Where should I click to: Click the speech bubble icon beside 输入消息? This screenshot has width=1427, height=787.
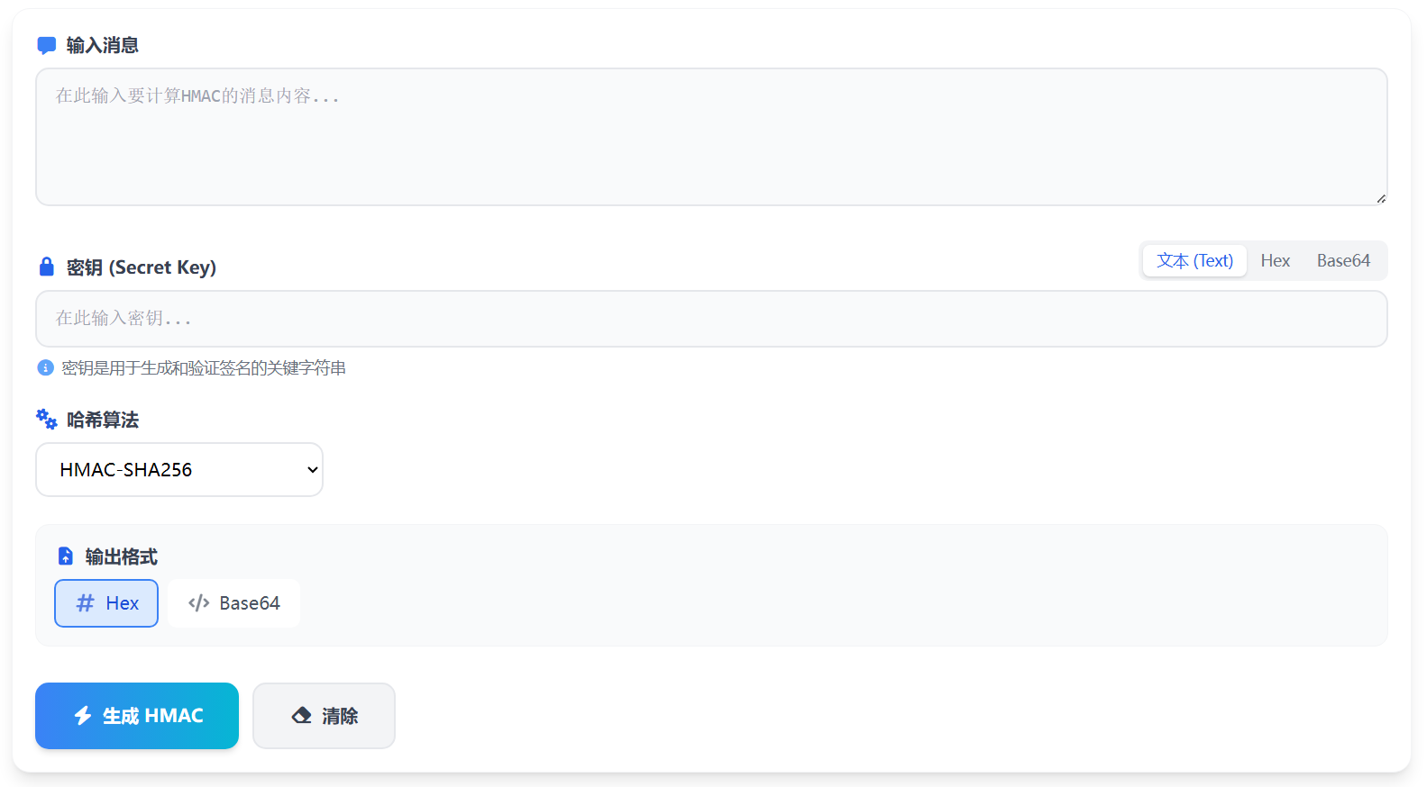47,45
